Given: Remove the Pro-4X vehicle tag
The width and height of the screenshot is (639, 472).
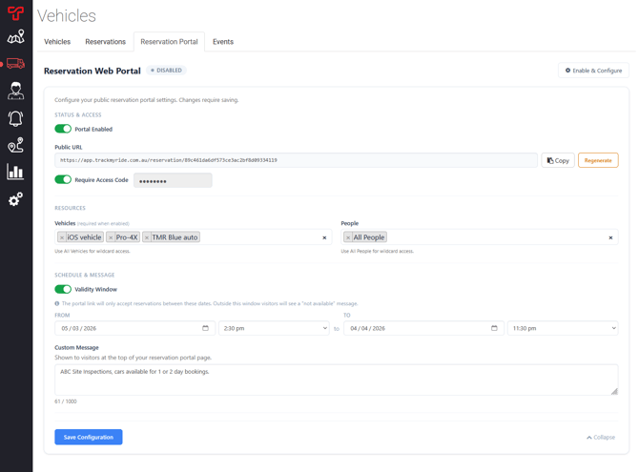Looking at the screenshot, I should pos(111,237).
